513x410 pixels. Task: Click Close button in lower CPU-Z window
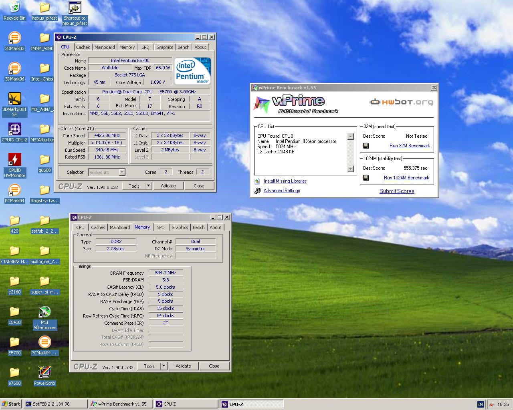coord(214,366)
